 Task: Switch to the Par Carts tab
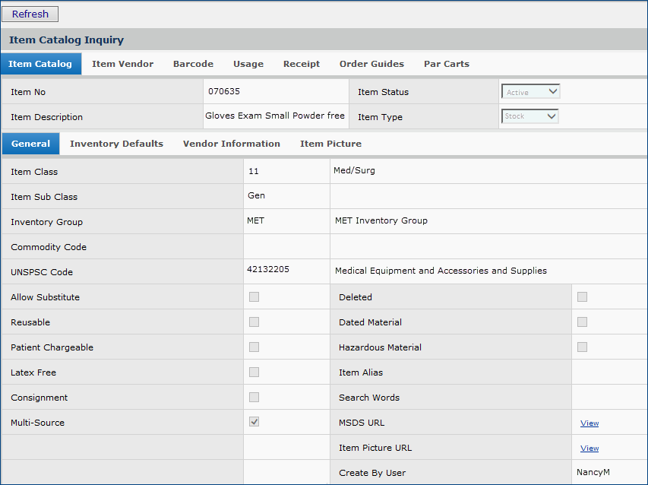click(x=447, y=64)
